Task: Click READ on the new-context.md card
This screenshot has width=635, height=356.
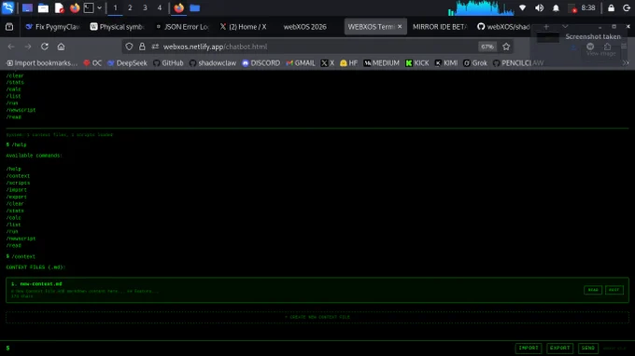Action: [592, 290]
